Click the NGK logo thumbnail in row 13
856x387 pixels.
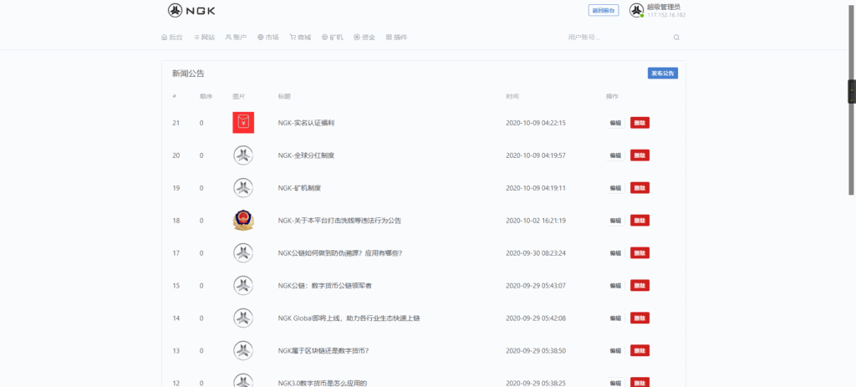tap(243, 350)
